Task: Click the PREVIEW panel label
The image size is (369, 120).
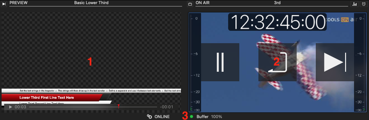Action: 18,3
